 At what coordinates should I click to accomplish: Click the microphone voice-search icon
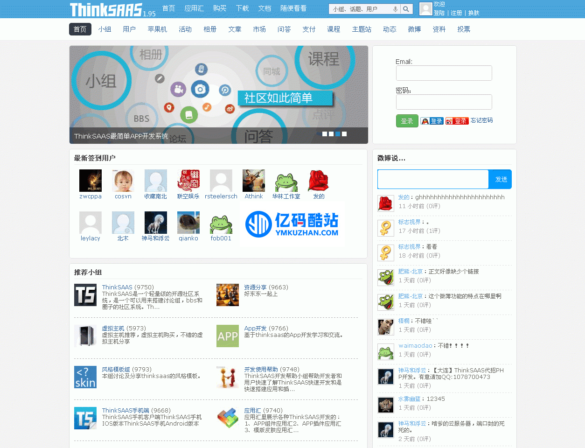396,9
